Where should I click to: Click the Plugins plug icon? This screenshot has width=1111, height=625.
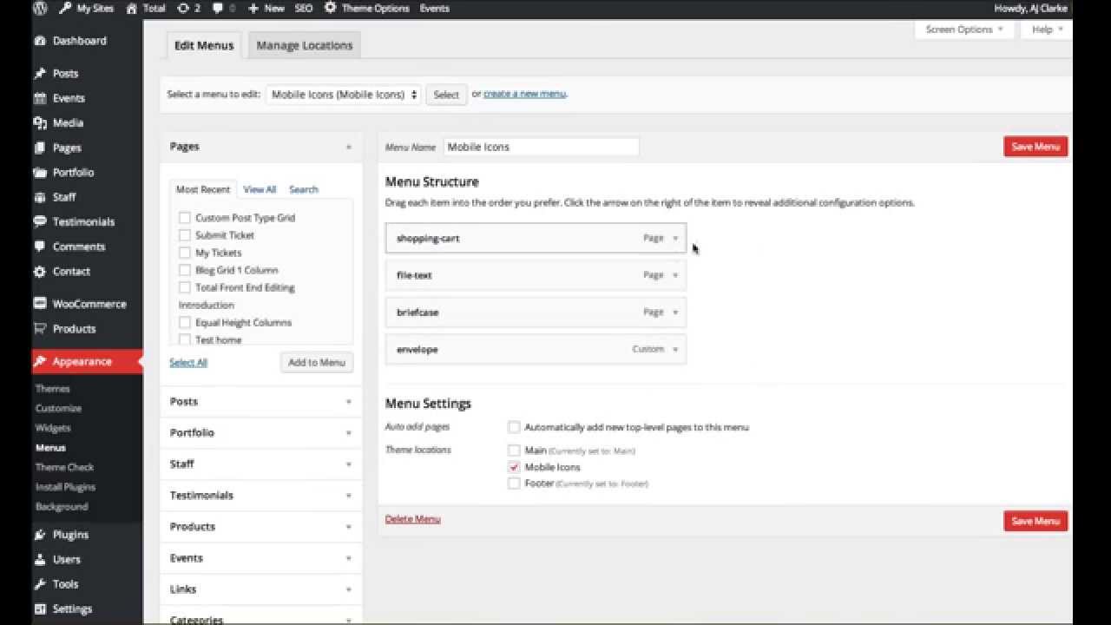coord(40,535)
